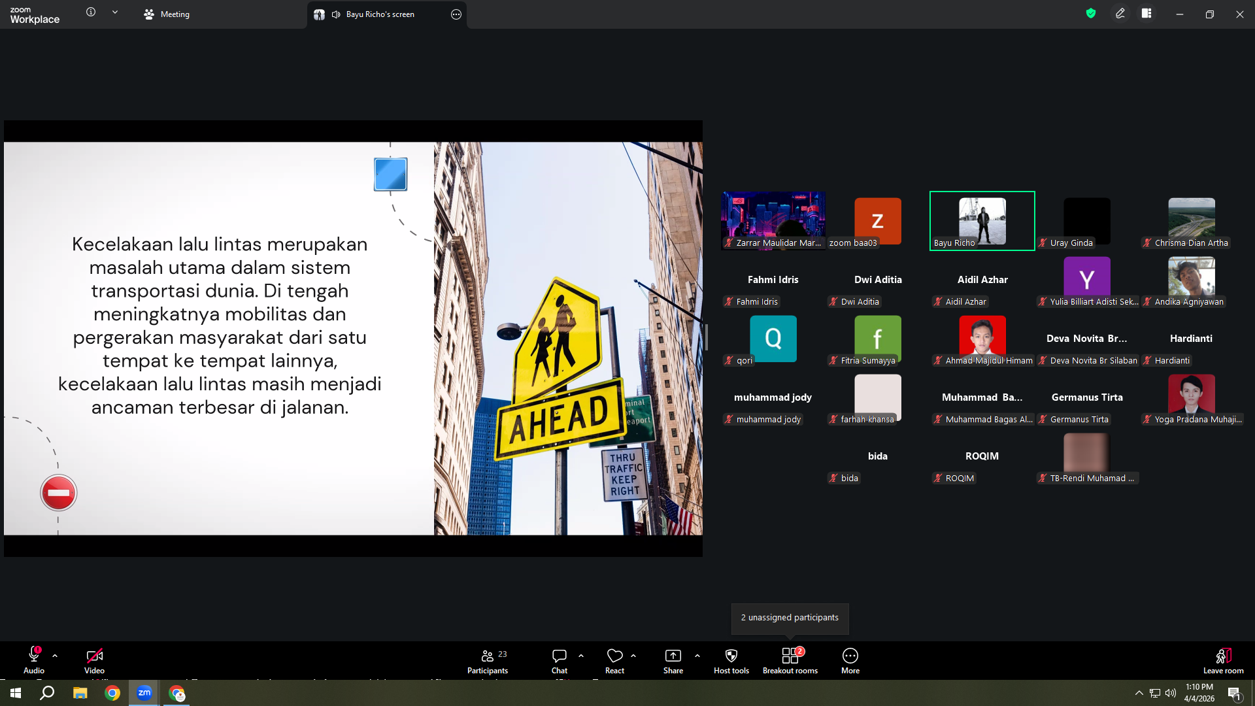Open the More menu in the toolbar

click(x=850, y=660)
